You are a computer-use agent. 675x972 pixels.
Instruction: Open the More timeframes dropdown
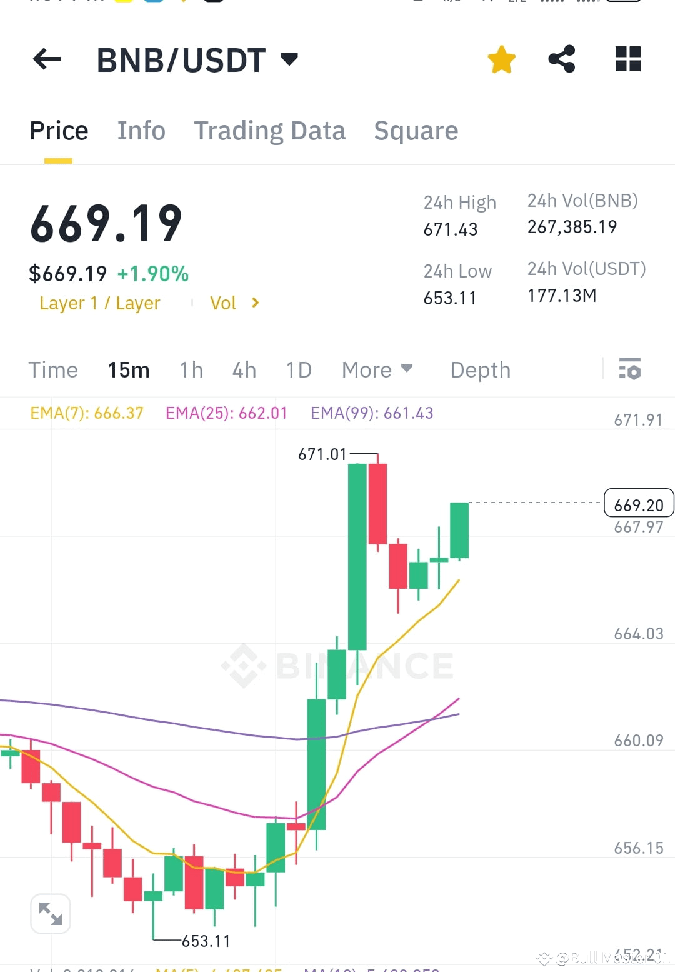point(376,369)
